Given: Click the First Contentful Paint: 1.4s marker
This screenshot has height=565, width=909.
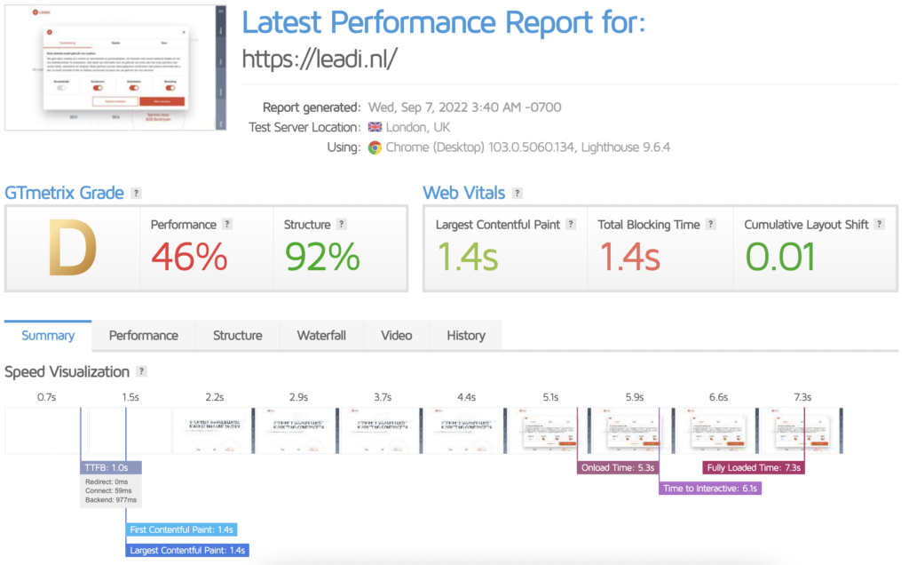Looking at the screenshot, I should tap(181, 529).
